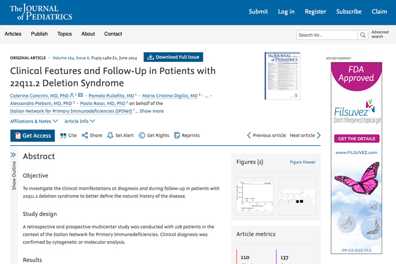The width and height of the screenshot is (396, 264).
Task: Expand the outline with double chevron icon
Action: (13, 155)
